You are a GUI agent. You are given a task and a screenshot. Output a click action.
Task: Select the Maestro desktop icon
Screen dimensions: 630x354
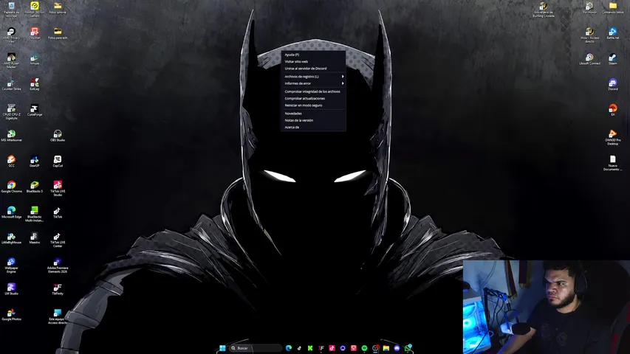[35, 238]
